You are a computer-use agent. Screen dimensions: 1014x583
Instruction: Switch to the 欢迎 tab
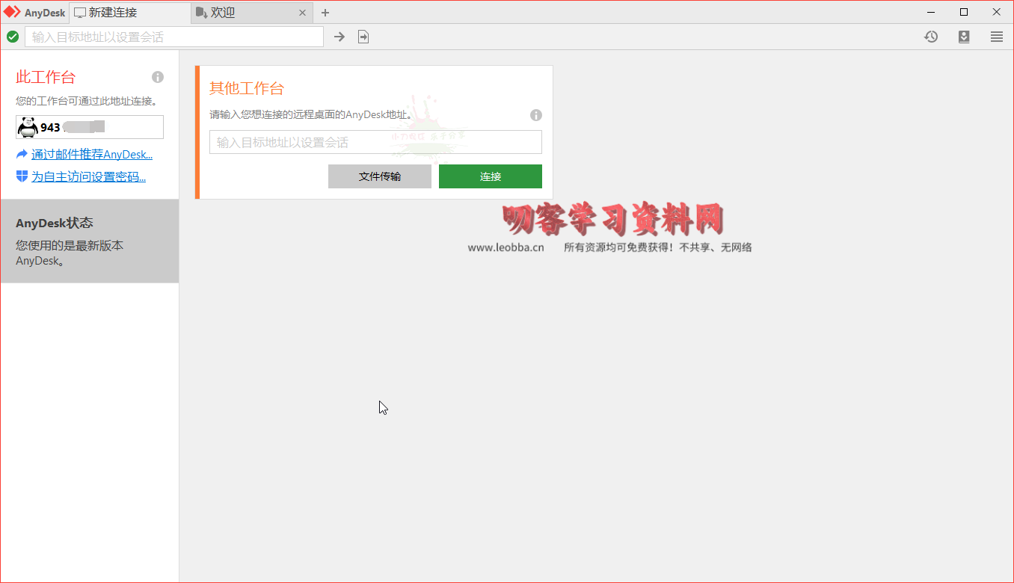pyautogui.click(x=252, y=12)
